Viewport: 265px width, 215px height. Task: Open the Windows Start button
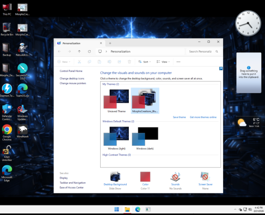(117, 209)
